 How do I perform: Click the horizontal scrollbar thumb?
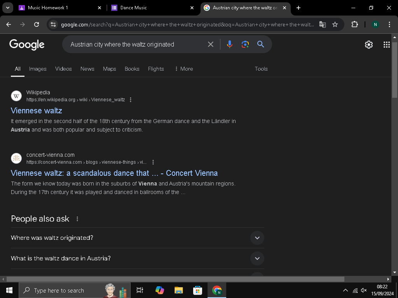pyautogui.click(x=175, y=279)
